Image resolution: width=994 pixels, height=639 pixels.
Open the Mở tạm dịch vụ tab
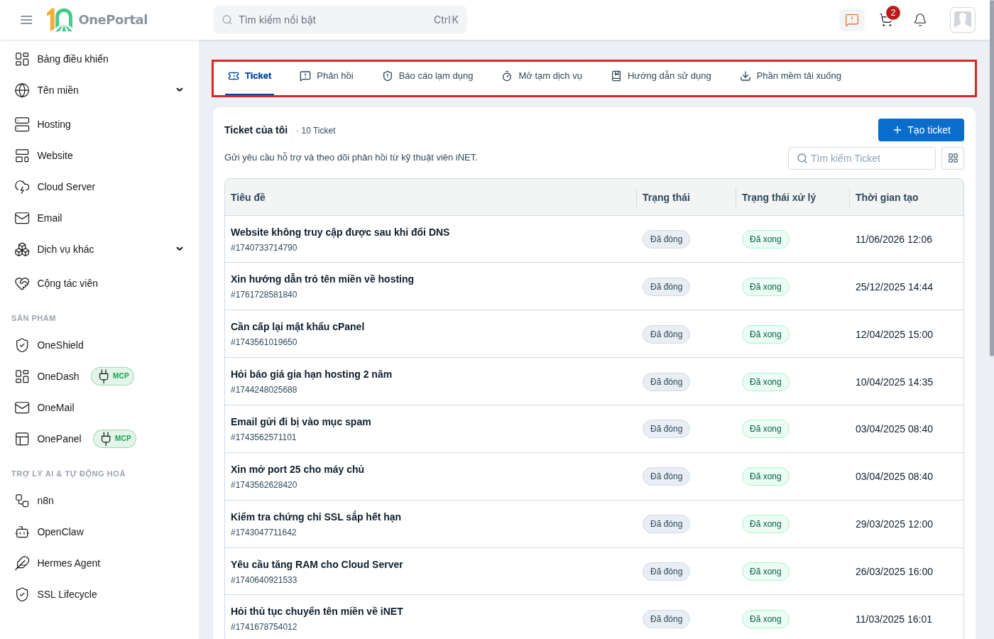[x=542, y=76]
